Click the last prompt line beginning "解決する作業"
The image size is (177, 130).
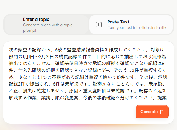click(88, 98)
